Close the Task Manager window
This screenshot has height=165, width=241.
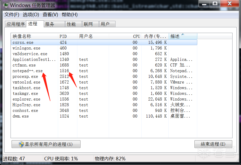click(x=230, y=4)
